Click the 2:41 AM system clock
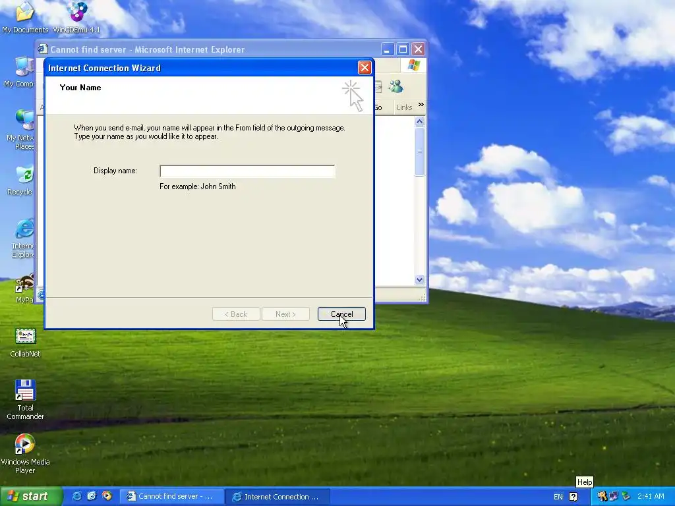 pyautogui.click(x=651, y=496)
